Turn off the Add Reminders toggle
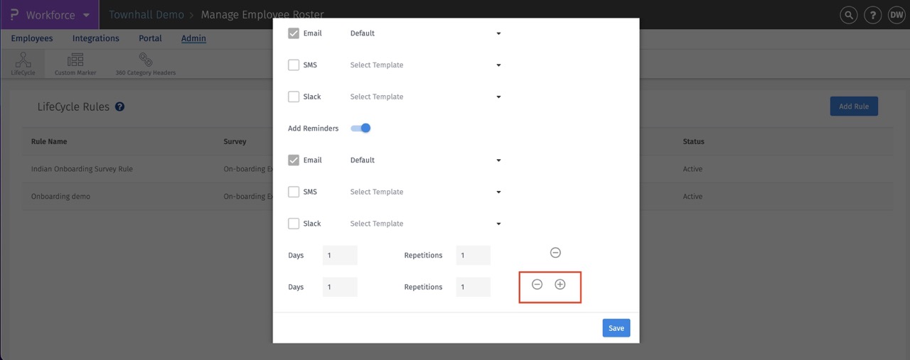Screen dimensions: 910x360 [361, 129]
